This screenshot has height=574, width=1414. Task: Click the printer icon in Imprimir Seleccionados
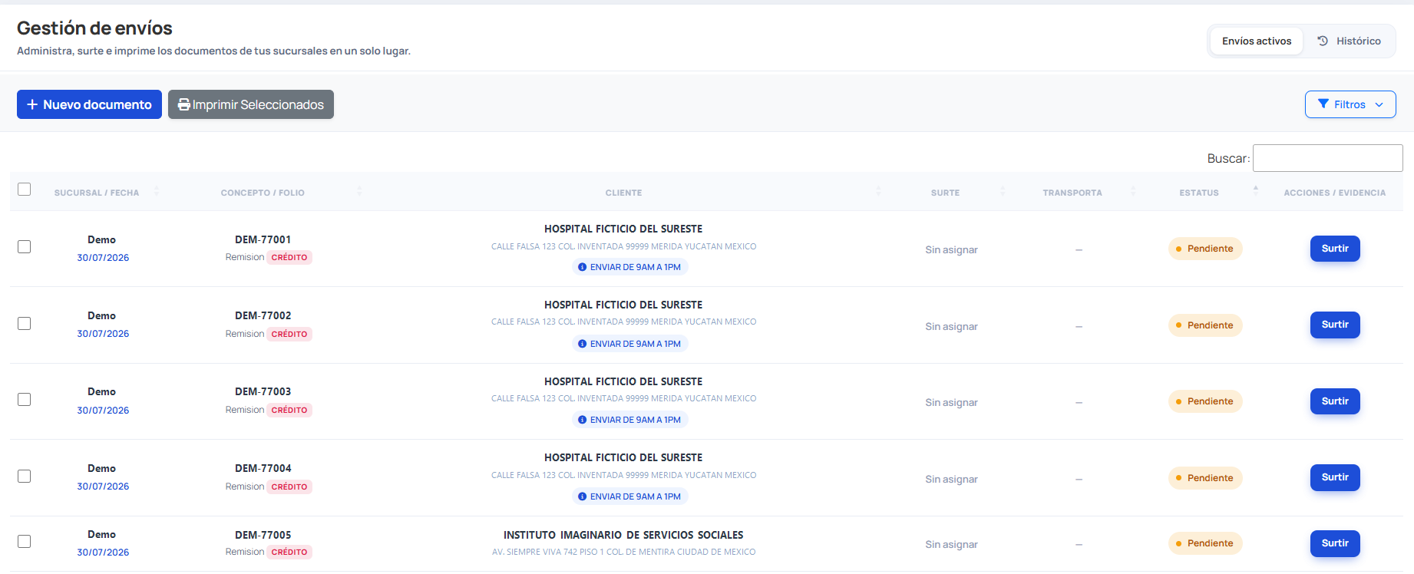pyautogui.click(x=184, y=104)
